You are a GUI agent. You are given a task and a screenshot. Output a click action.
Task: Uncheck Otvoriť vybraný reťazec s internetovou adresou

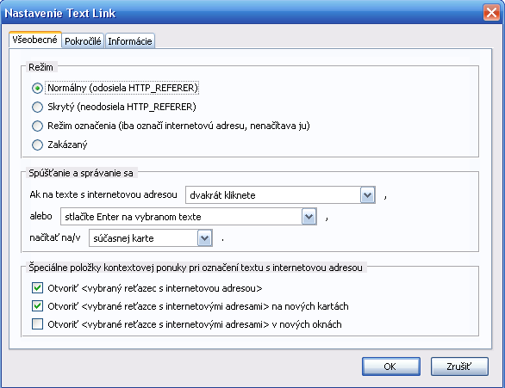click(x=37, y=287)
